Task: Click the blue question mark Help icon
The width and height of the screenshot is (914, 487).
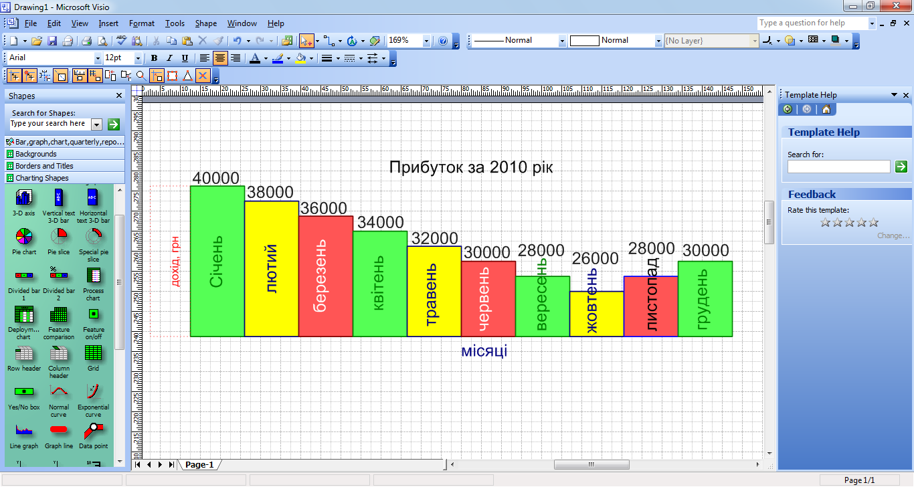Action: pyautogui.click(x=443, y=41)
